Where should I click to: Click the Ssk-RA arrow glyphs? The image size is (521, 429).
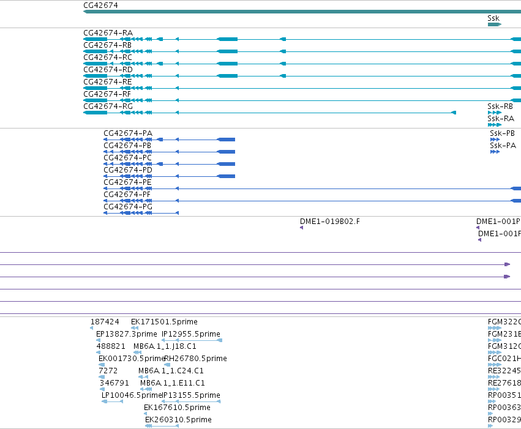point(495,125)
